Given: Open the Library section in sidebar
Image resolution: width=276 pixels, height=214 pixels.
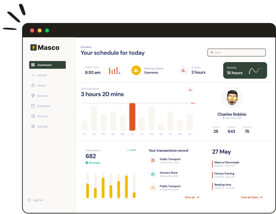Looking at the screenshot, I should click(x=41, y=86).
